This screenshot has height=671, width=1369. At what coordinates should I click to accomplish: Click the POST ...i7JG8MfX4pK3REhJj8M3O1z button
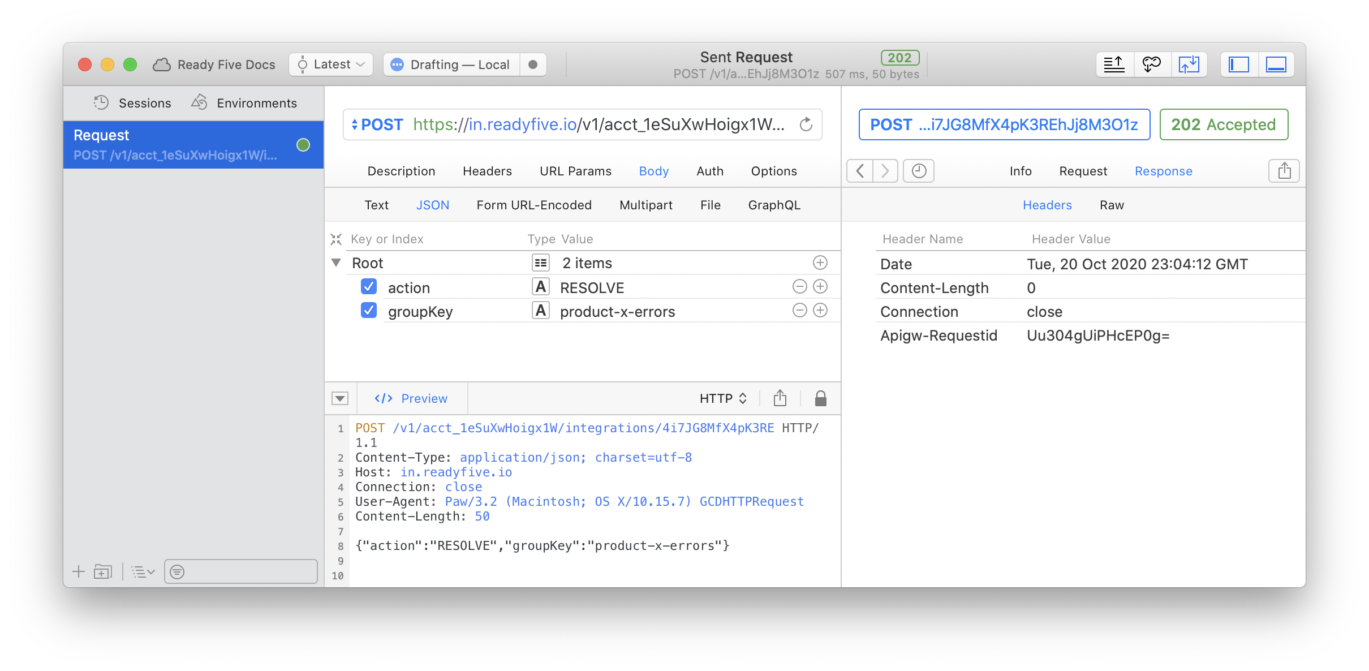[x=1004, y=124]
